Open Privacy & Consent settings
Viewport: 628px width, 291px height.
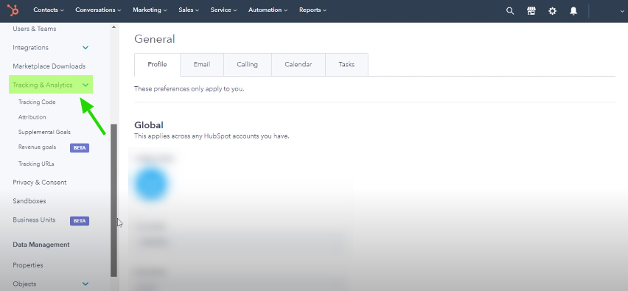click(x=40, y=183)
